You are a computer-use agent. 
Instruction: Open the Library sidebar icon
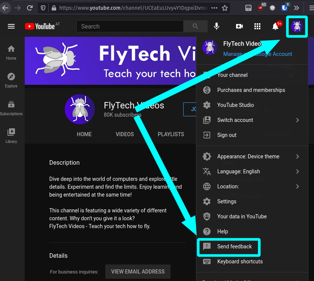tap(11, 134)
